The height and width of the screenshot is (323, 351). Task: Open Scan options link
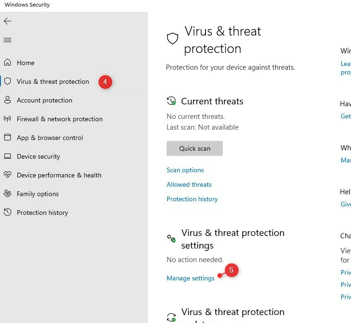point(185,170)
